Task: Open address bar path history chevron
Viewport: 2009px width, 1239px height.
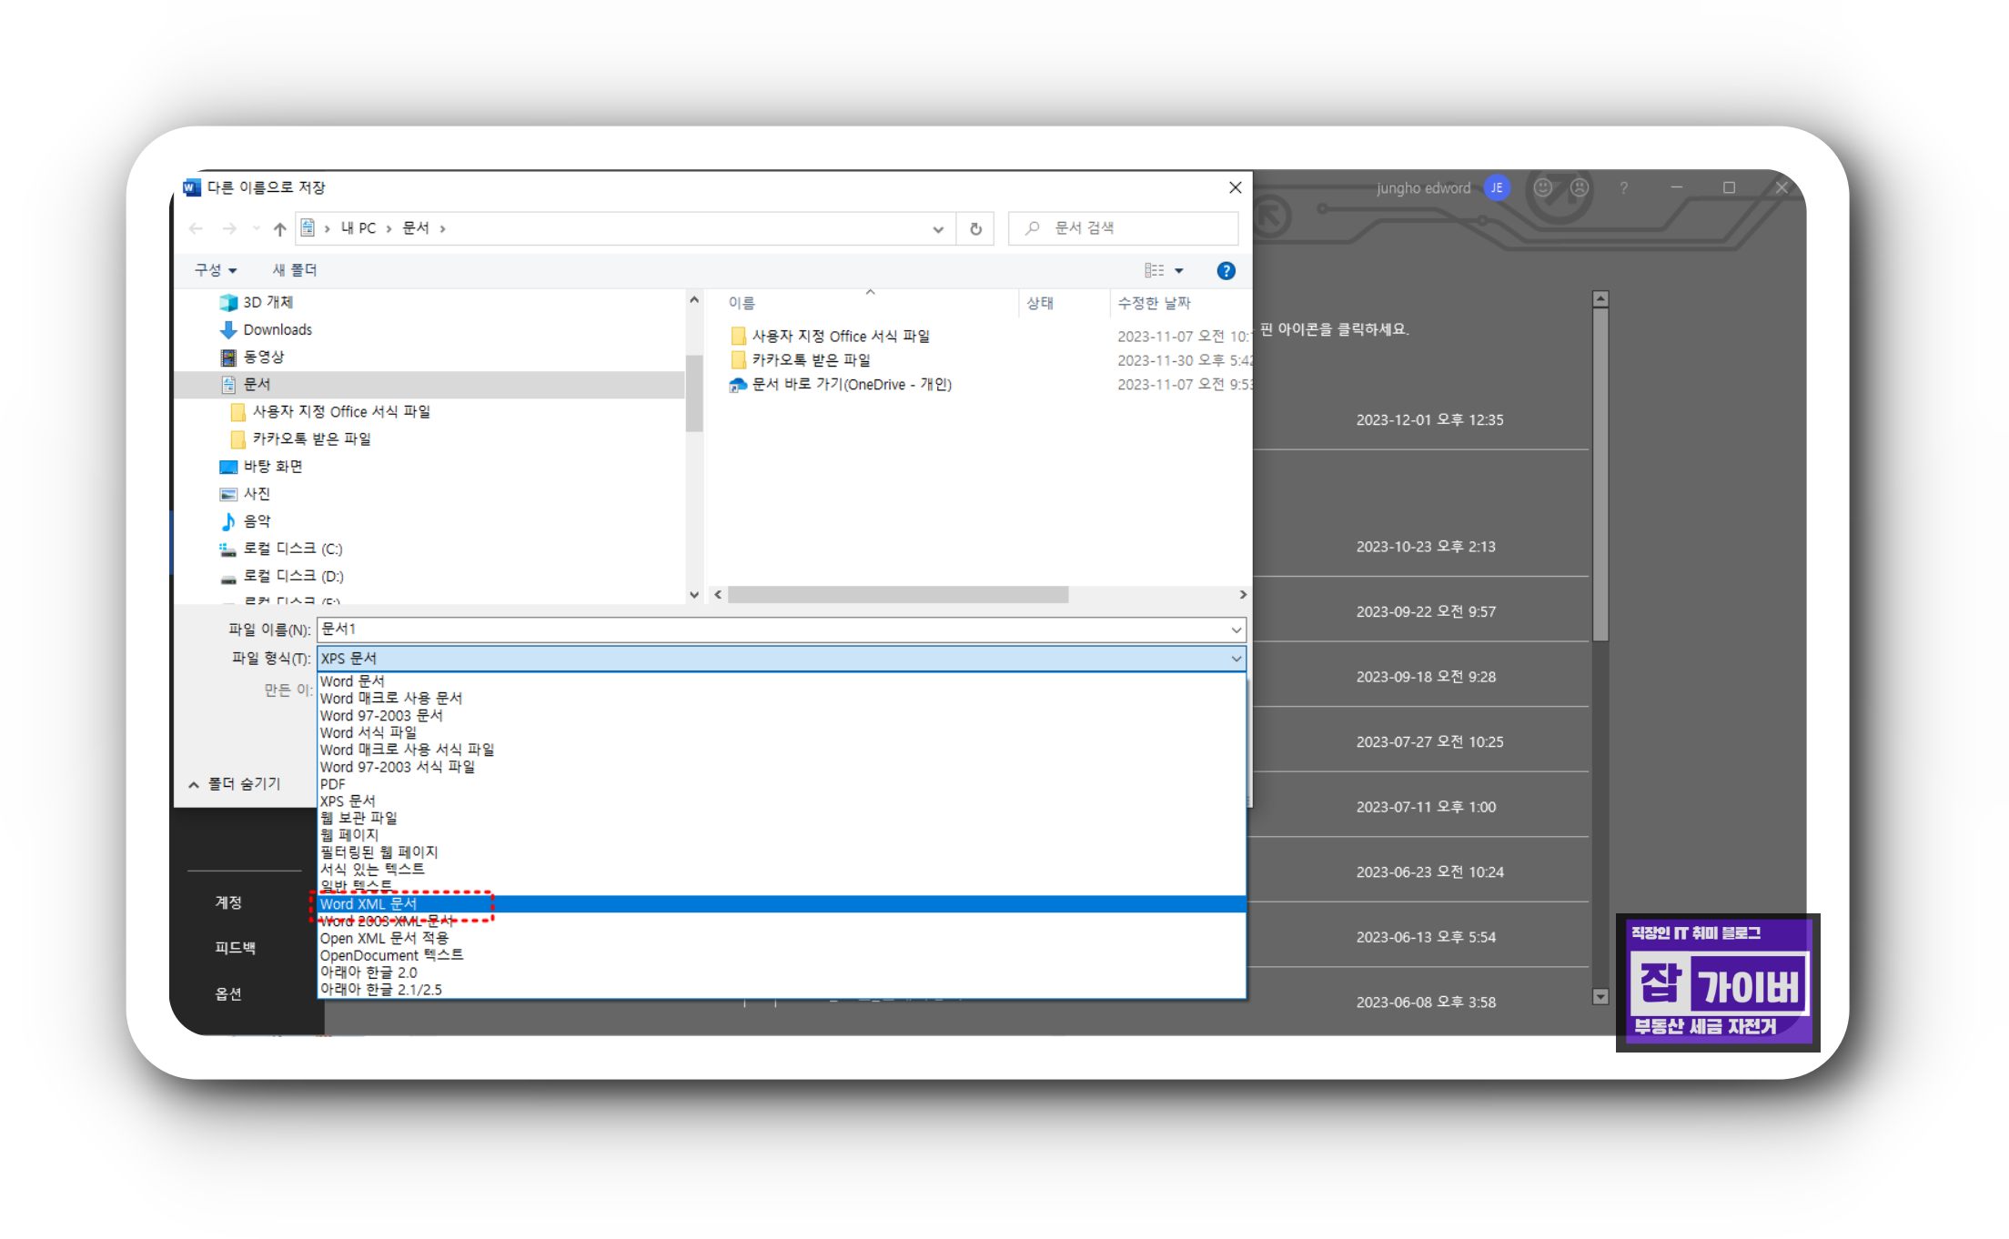Action: click(x=937, y=229)
